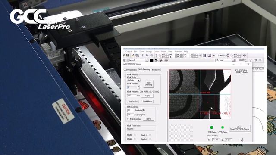Click the first layout panel icon in toolbar
The image size is (276, 155).
204,56
